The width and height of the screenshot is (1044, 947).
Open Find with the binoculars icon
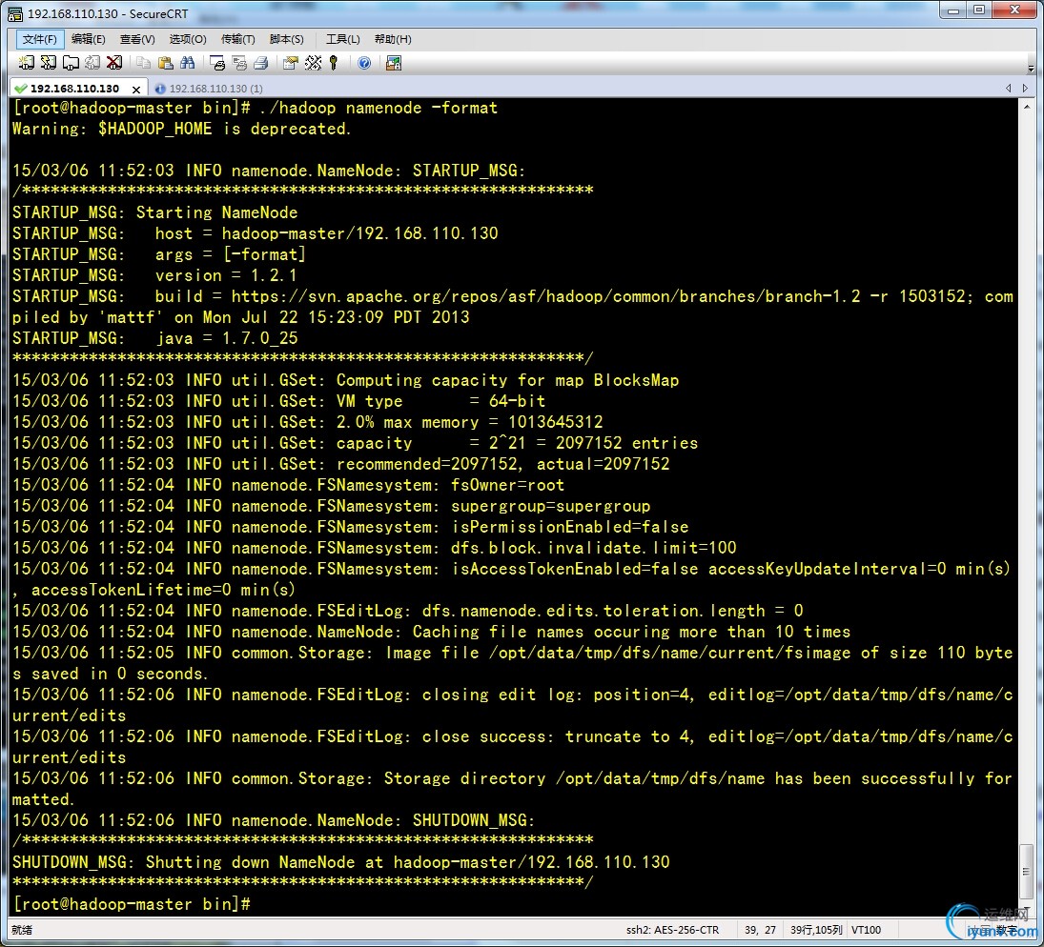click(x=188, y=63)
